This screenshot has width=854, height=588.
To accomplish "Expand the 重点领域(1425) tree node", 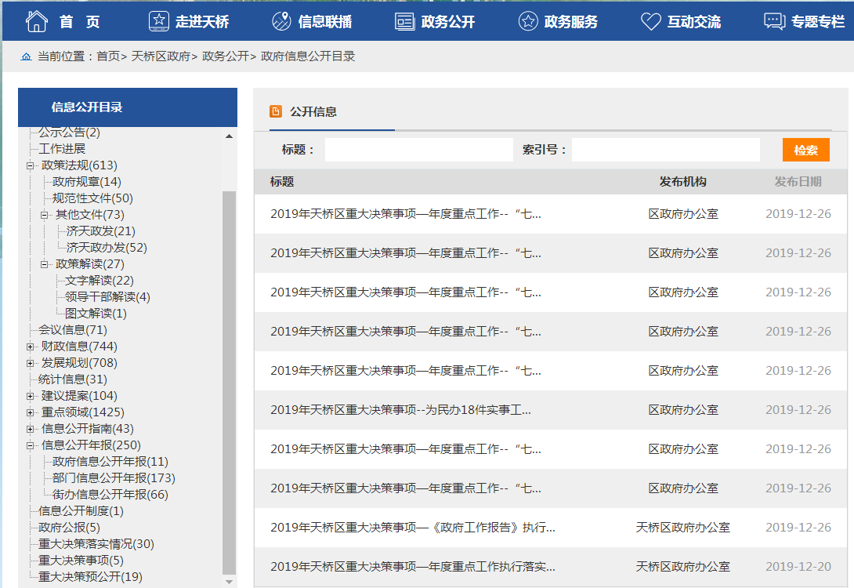I will point(31,412).
